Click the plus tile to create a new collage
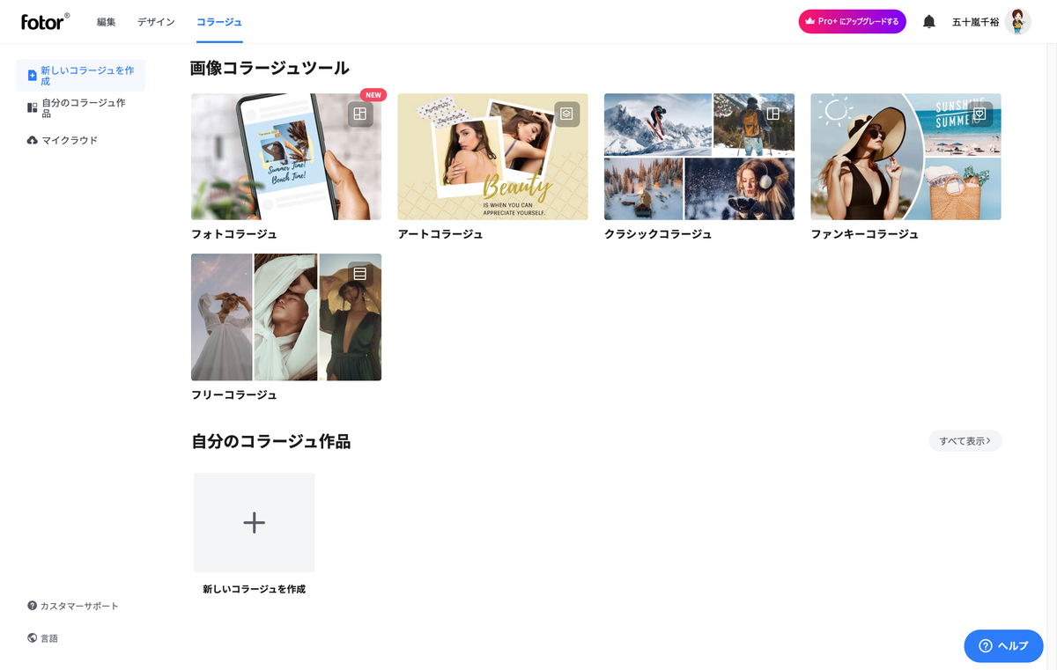Viewport: 1057px width, 670px height. [x=254, y=522]
